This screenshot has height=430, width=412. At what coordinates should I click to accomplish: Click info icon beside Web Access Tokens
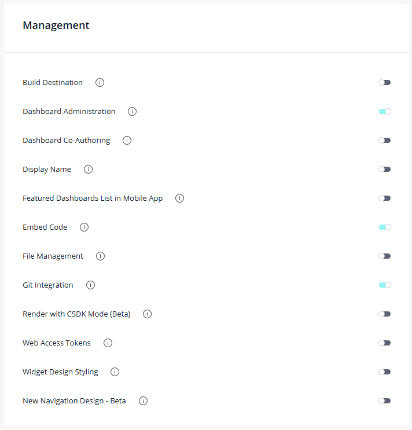click(108, 343)
